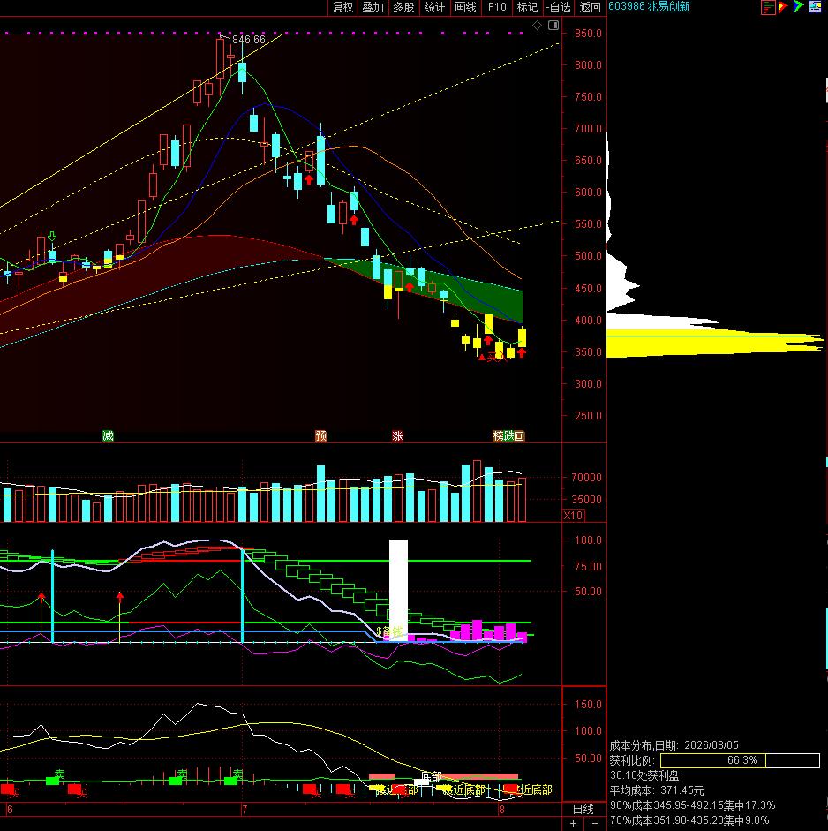Click the 涨 event marker

(397, 435)
